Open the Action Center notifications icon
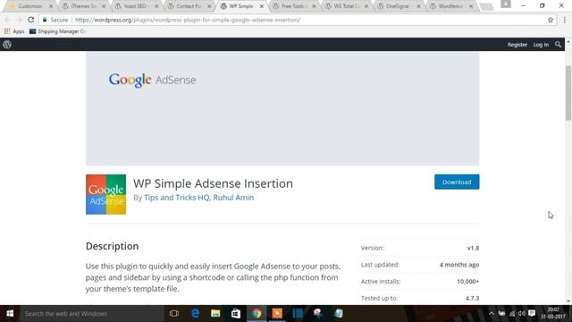The height and width of the screenshot is (322, 572). click(532, 313)
